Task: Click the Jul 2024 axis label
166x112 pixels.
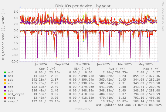Action: (41, 64)
